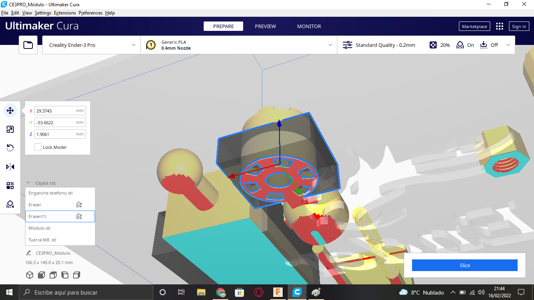
Task: Open the Marketplace
Action: pyautogui.click(x=475, y=26)
